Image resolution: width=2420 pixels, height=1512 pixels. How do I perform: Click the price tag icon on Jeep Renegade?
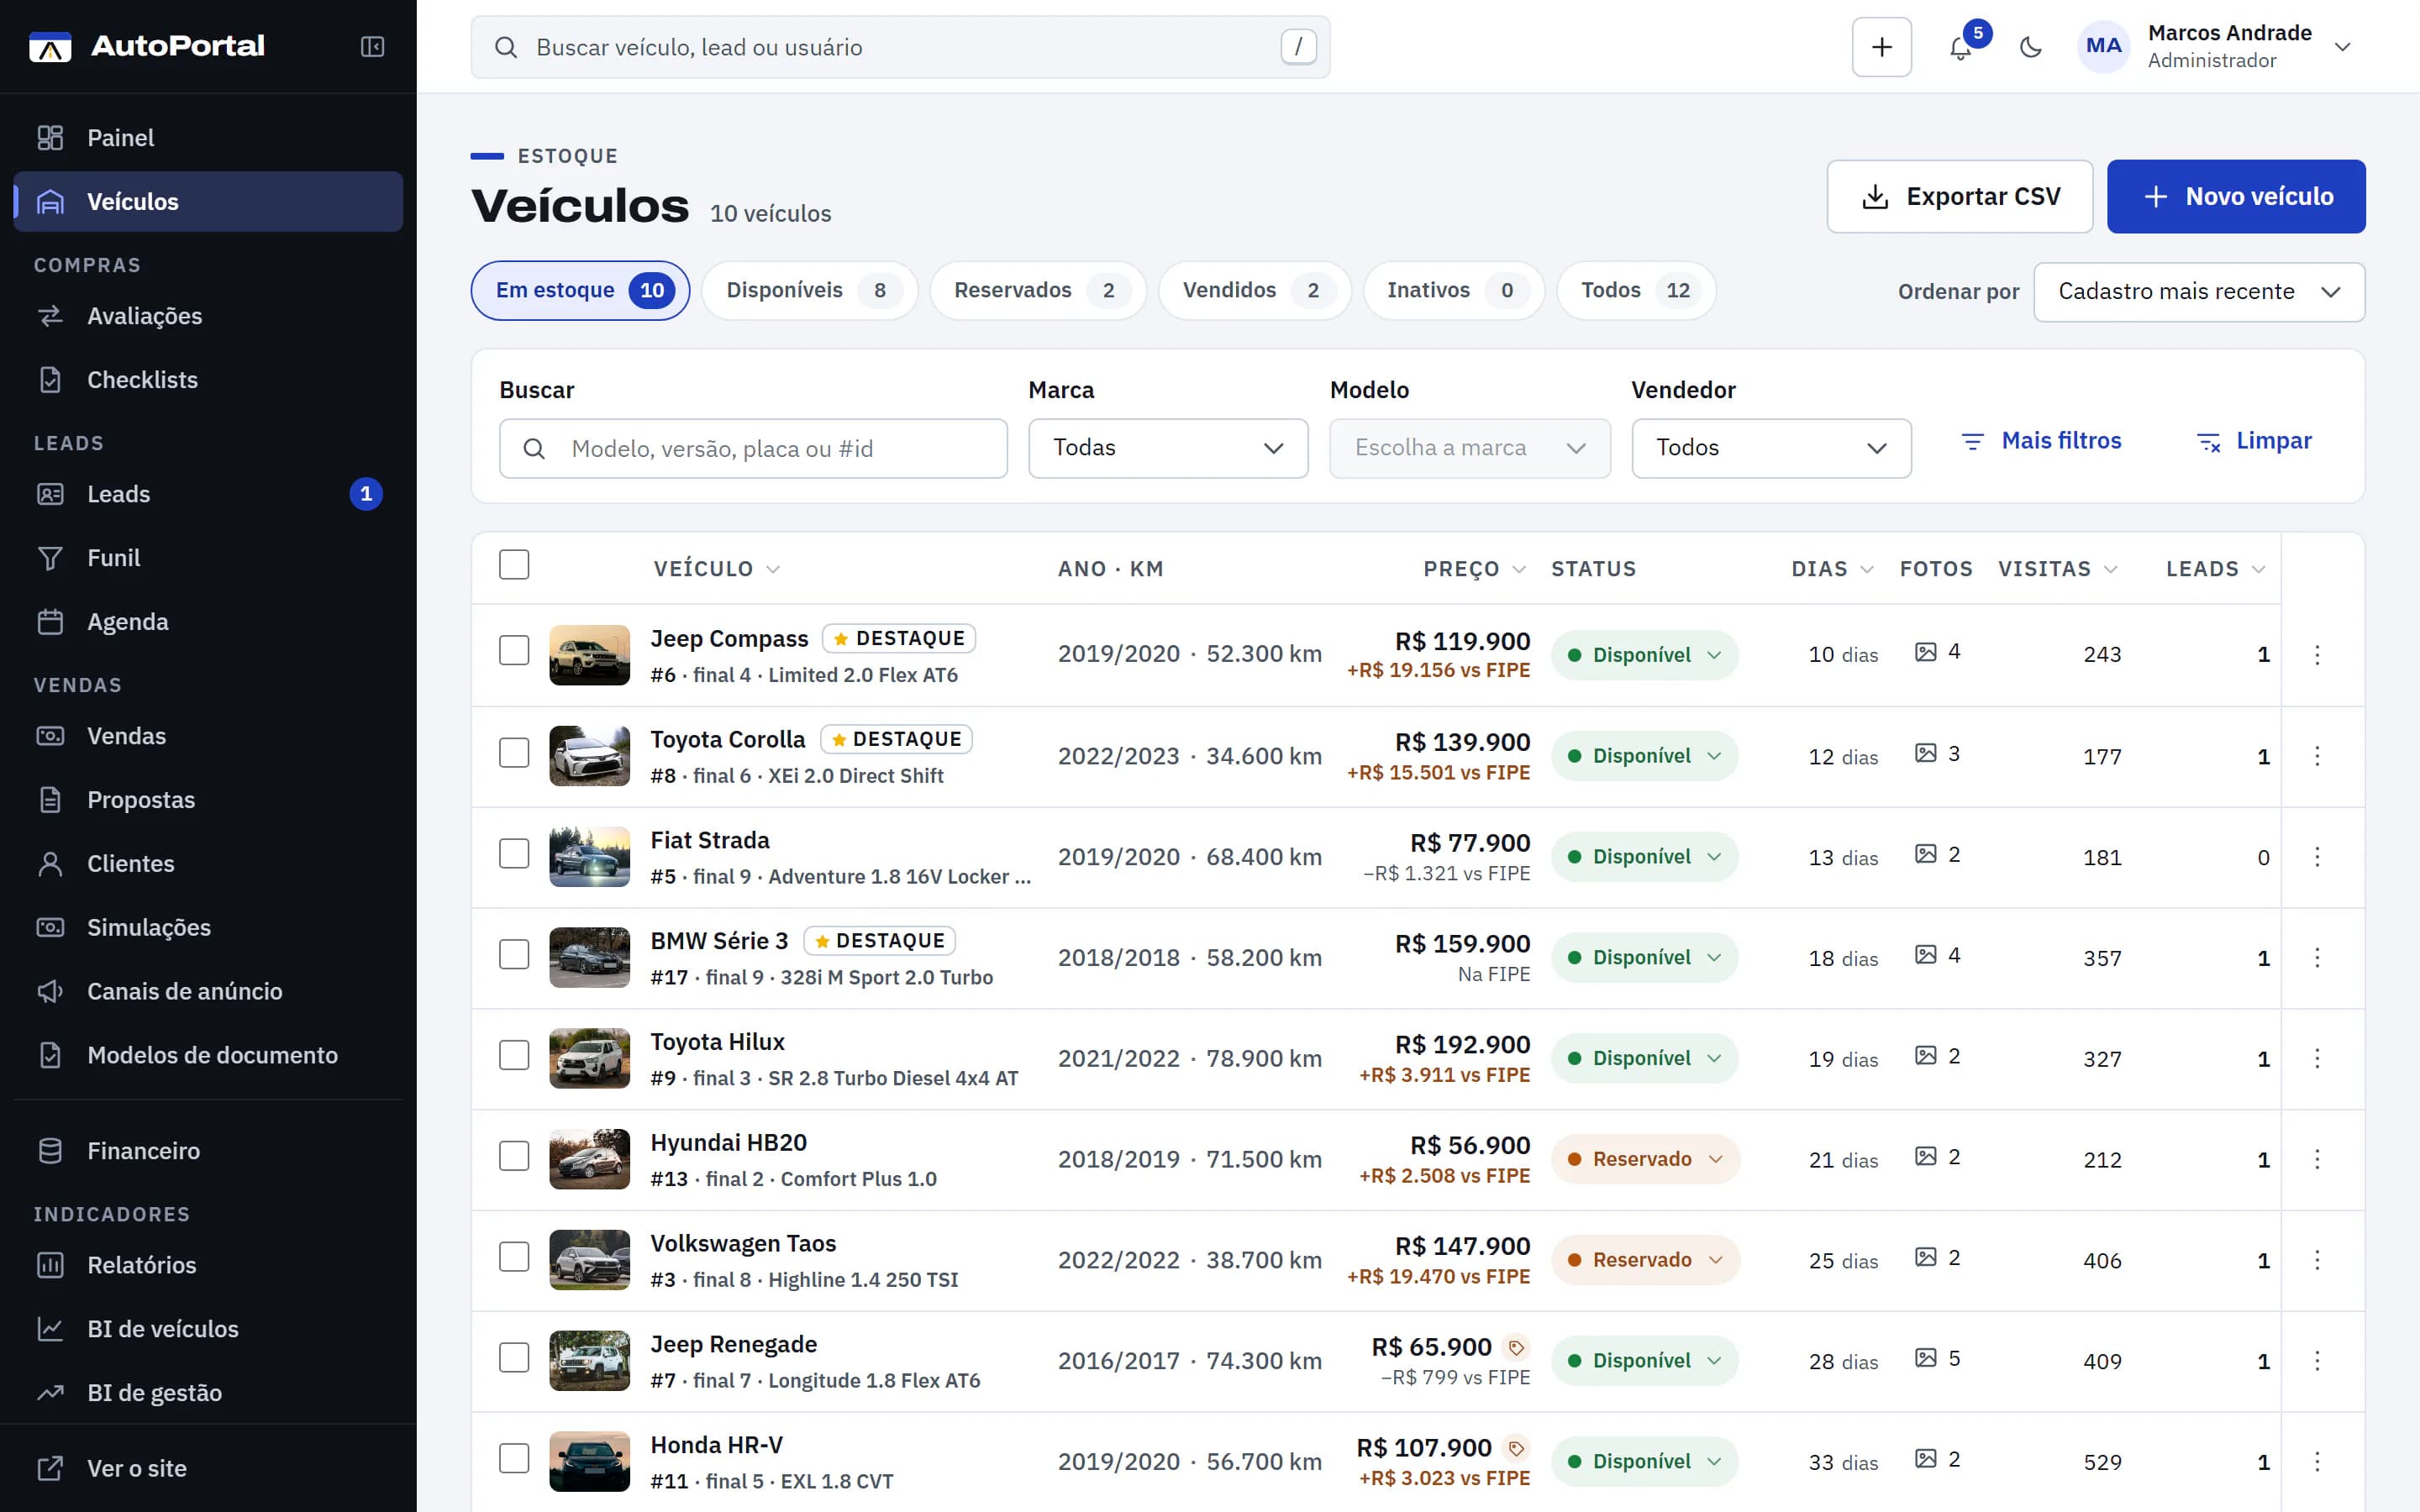click(1516, 1348)
